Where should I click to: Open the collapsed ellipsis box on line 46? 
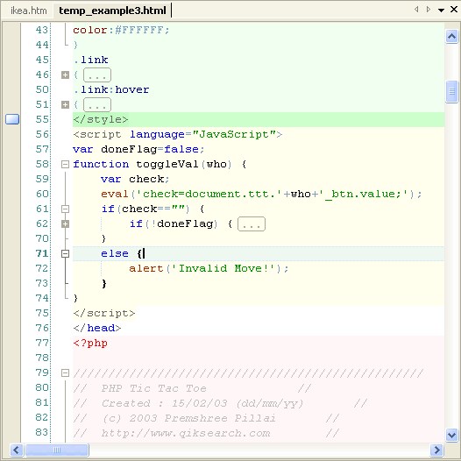click(97, 75)
